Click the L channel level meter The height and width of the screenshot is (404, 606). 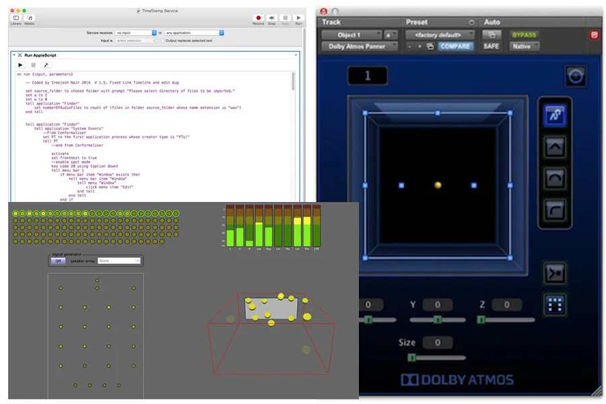tap(230, 226)
